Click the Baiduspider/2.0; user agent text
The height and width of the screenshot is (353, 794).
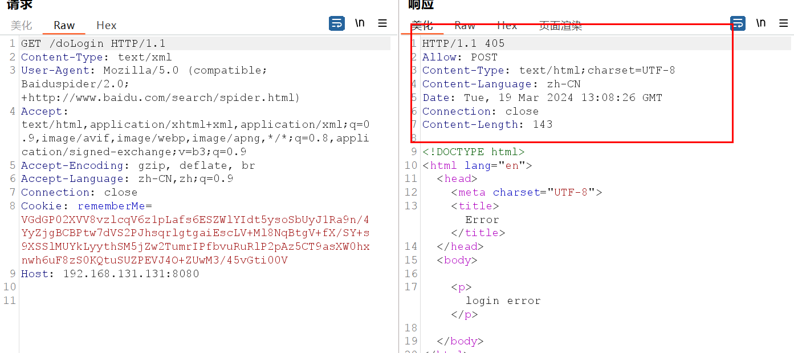(x=76, y=84)
